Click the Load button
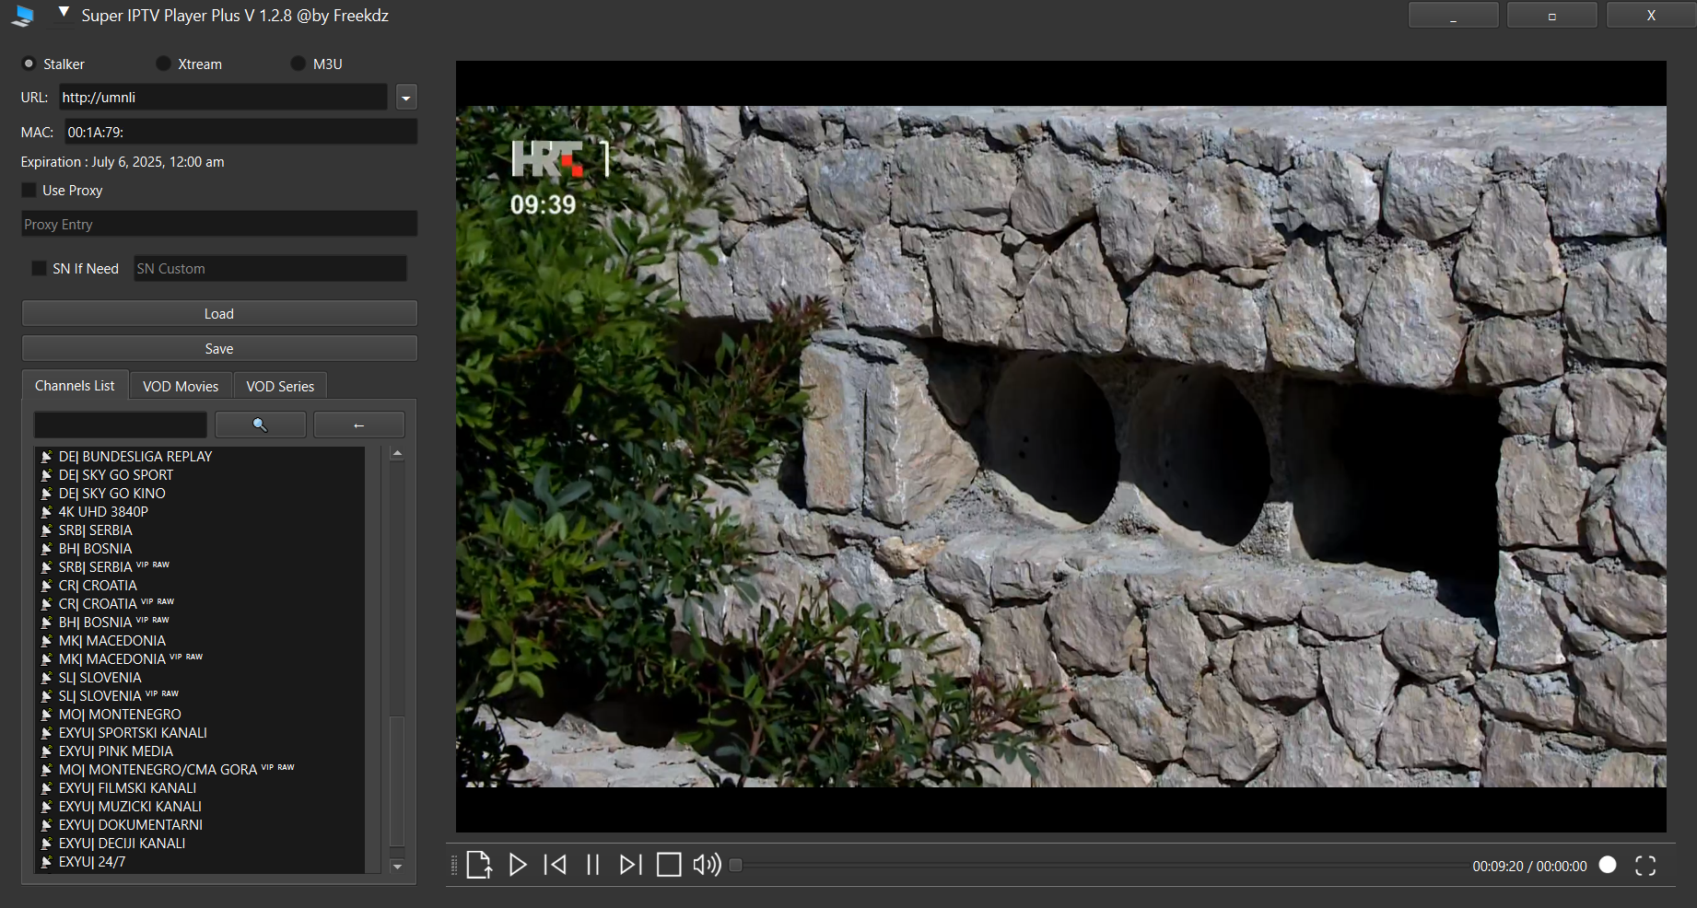 219,313
